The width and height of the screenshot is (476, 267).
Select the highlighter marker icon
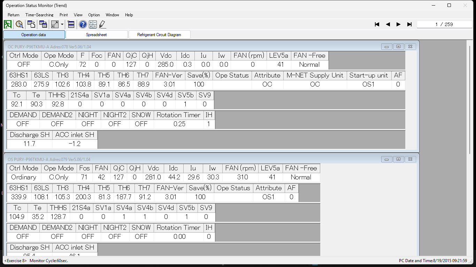point(102,24)
